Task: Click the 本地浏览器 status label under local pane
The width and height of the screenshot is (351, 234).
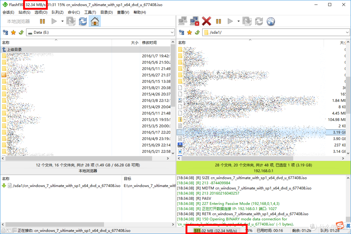Action: pos(88,171)
